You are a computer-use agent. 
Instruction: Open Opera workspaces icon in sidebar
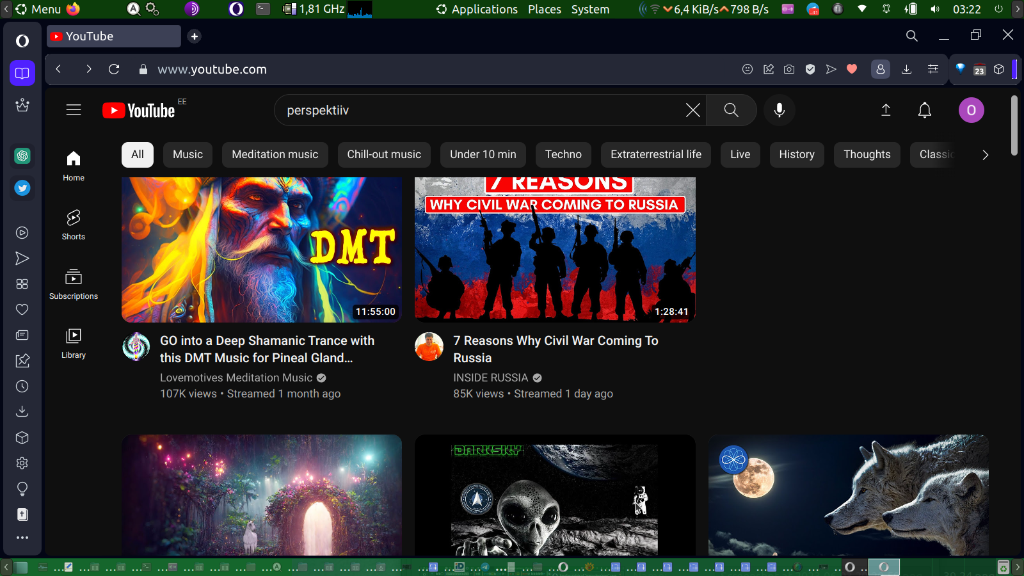click(x=22, y=73)
